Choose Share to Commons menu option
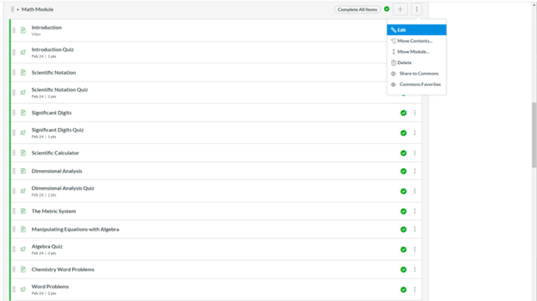This screenshot has height=301, width=537. (418, 73)
